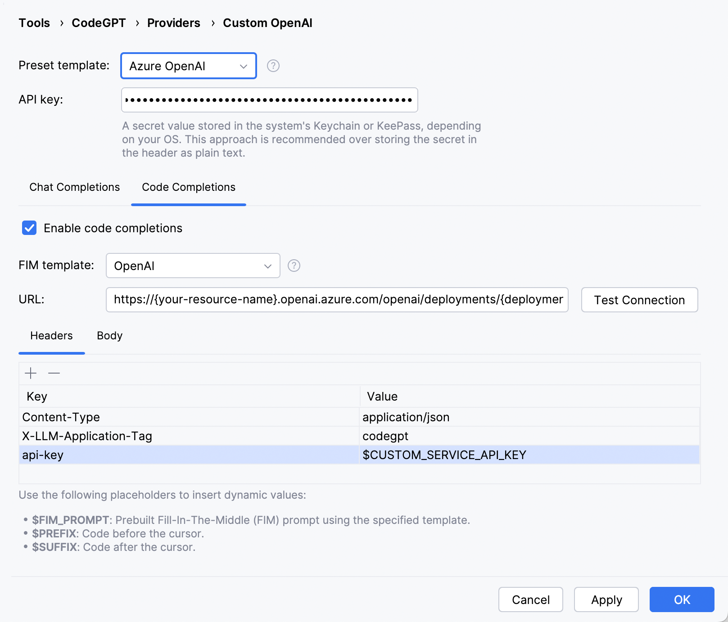Select the Headers tab
The image size is (728, 622).
51,336
